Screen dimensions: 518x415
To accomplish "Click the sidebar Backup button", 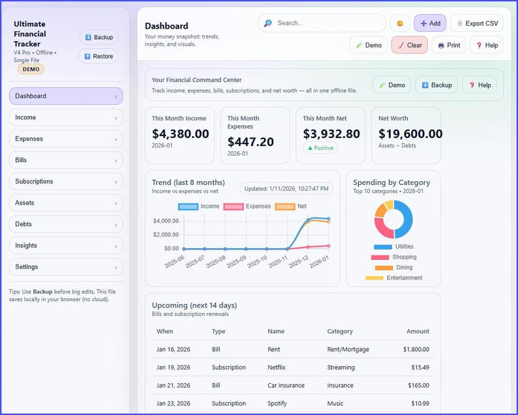I will pos(99,37).
